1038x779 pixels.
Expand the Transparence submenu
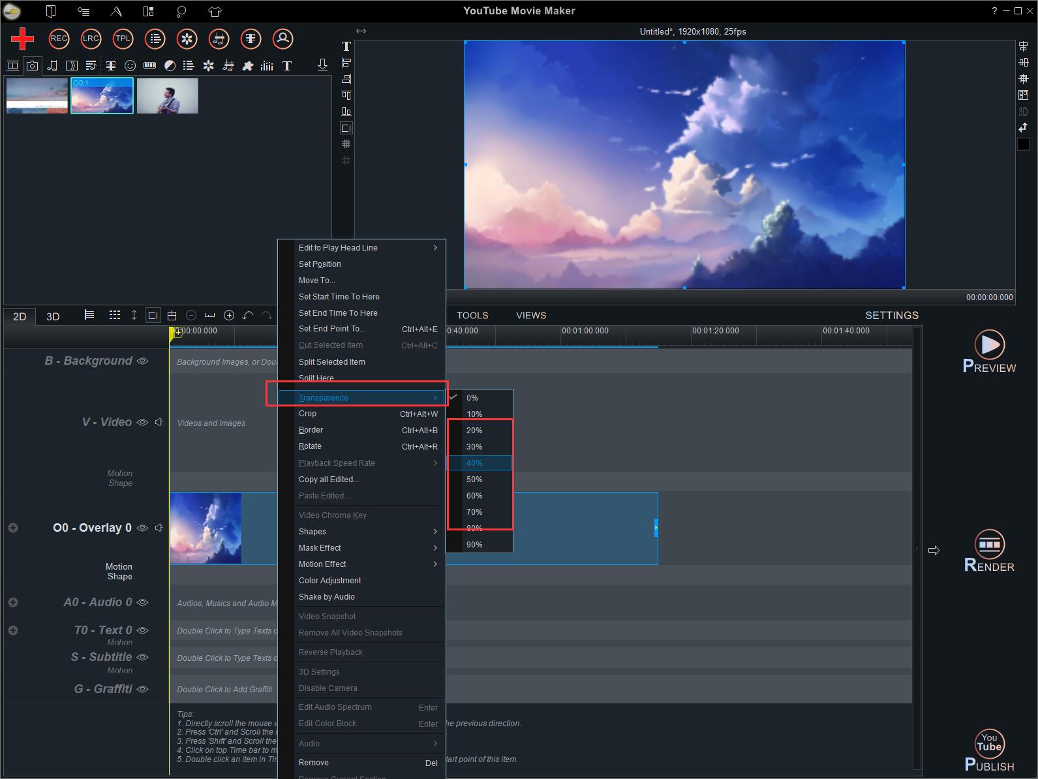(x=362, y=398)
